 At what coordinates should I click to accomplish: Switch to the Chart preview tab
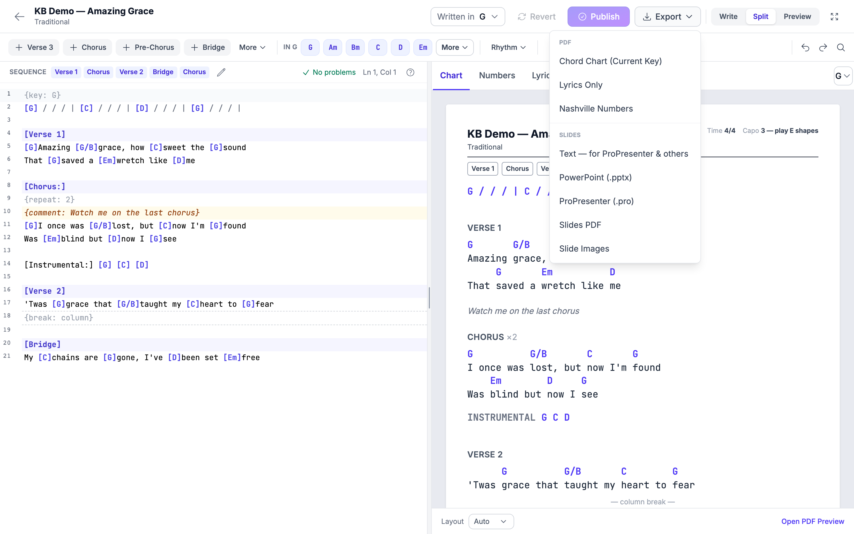[x=451, y=75]
